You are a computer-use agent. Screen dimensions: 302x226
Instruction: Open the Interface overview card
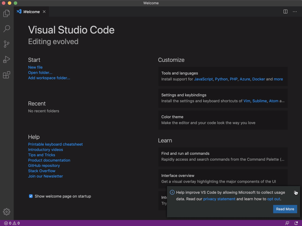pos(223,179)
